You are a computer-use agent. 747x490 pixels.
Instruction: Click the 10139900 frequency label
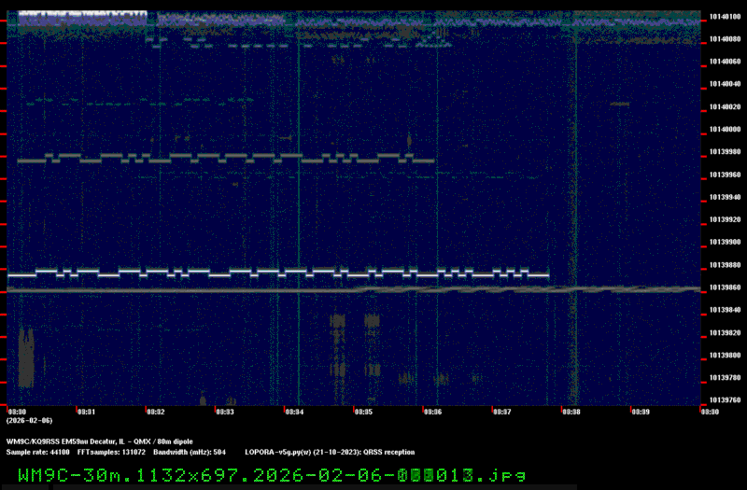point(725,242)
